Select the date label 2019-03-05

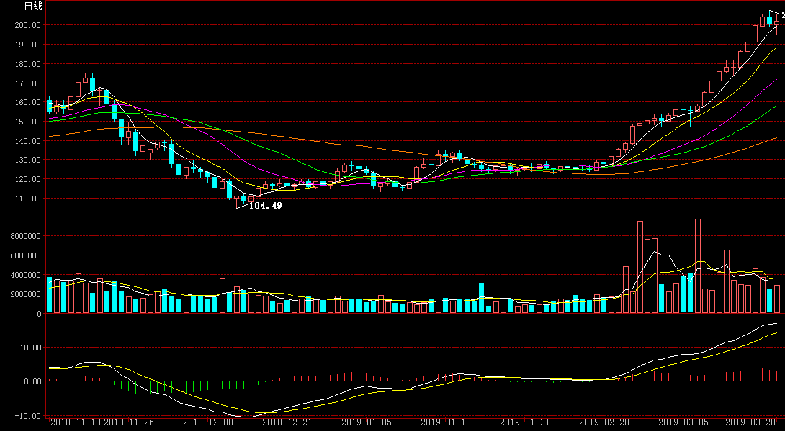click(x=683, y=422)
